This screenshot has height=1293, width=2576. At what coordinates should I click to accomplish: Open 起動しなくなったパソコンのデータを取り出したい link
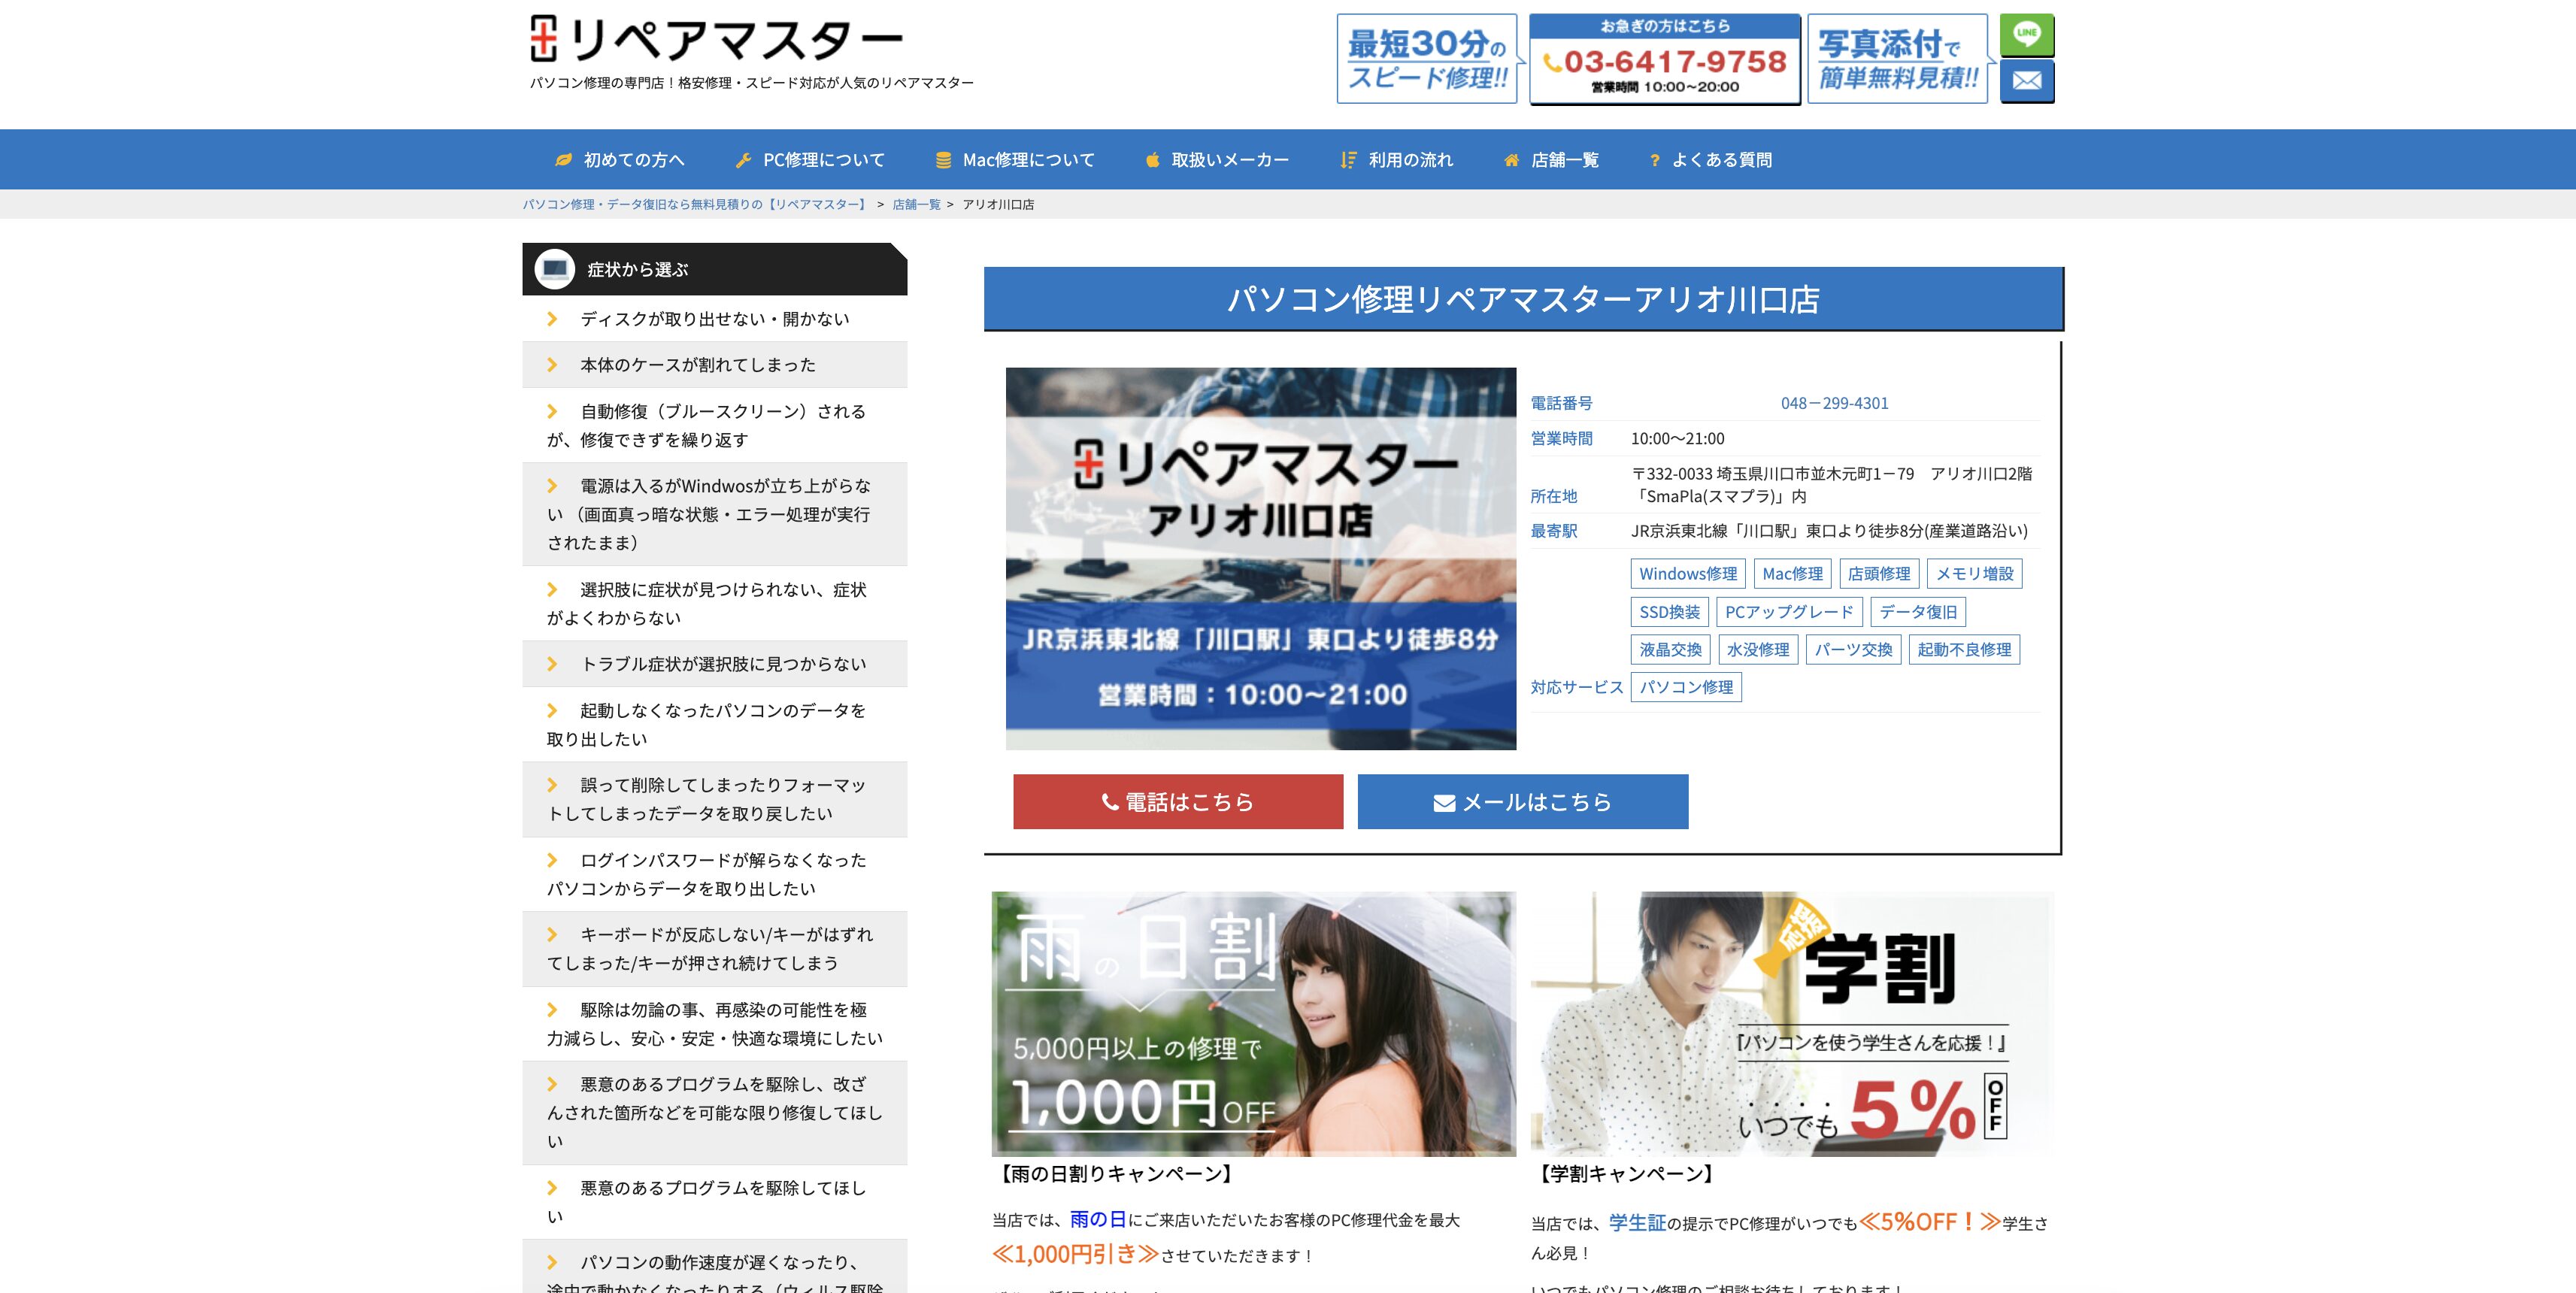tap(714, 724)
